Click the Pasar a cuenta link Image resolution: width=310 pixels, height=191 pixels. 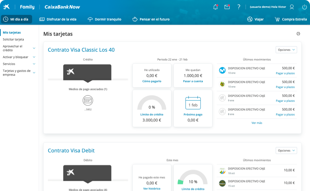[x=193, y=81]
